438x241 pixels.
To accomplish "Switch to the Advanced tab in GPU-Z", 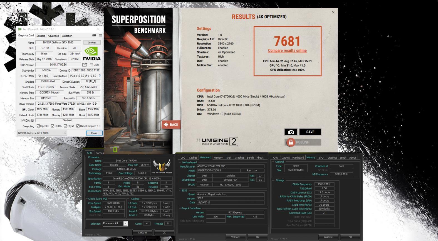I will click(53, 36).
